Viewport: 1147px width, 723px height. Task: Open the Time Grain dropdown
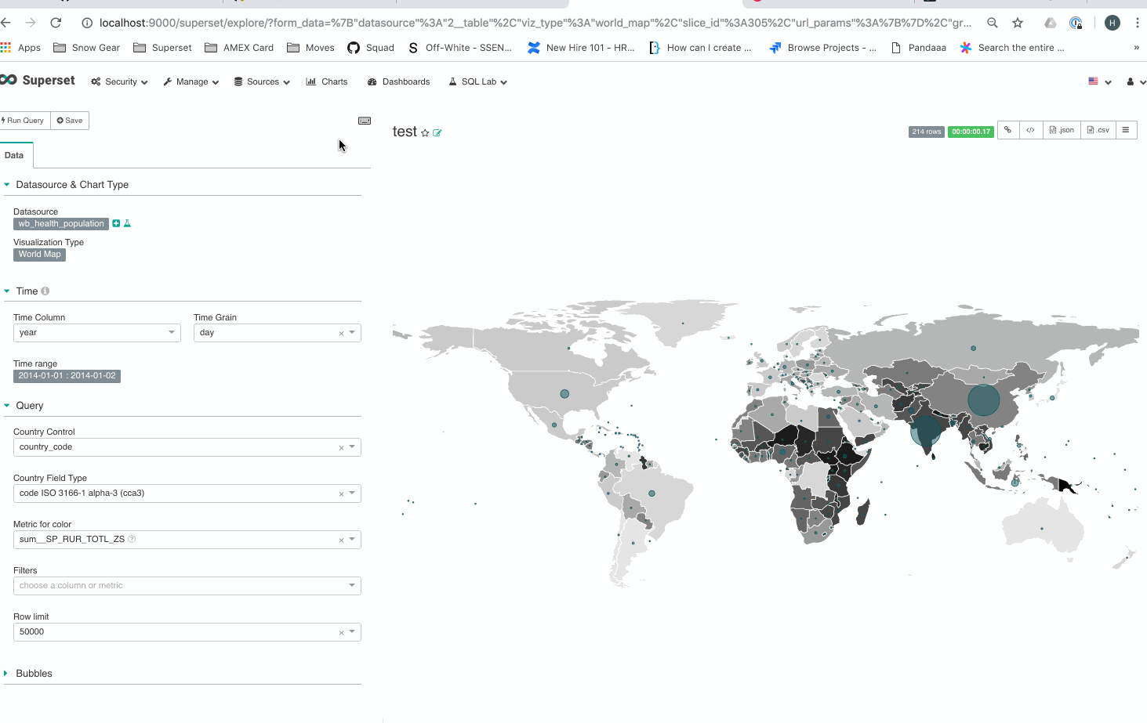[x=277, y=333]
